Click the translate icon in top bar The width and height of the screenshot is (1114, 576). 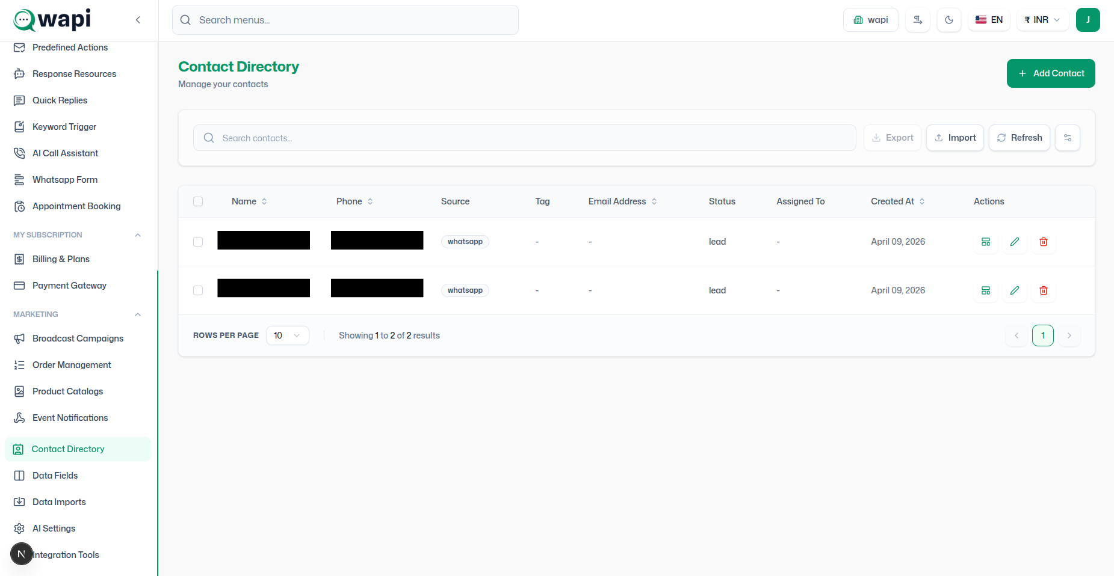pos(918,20)
